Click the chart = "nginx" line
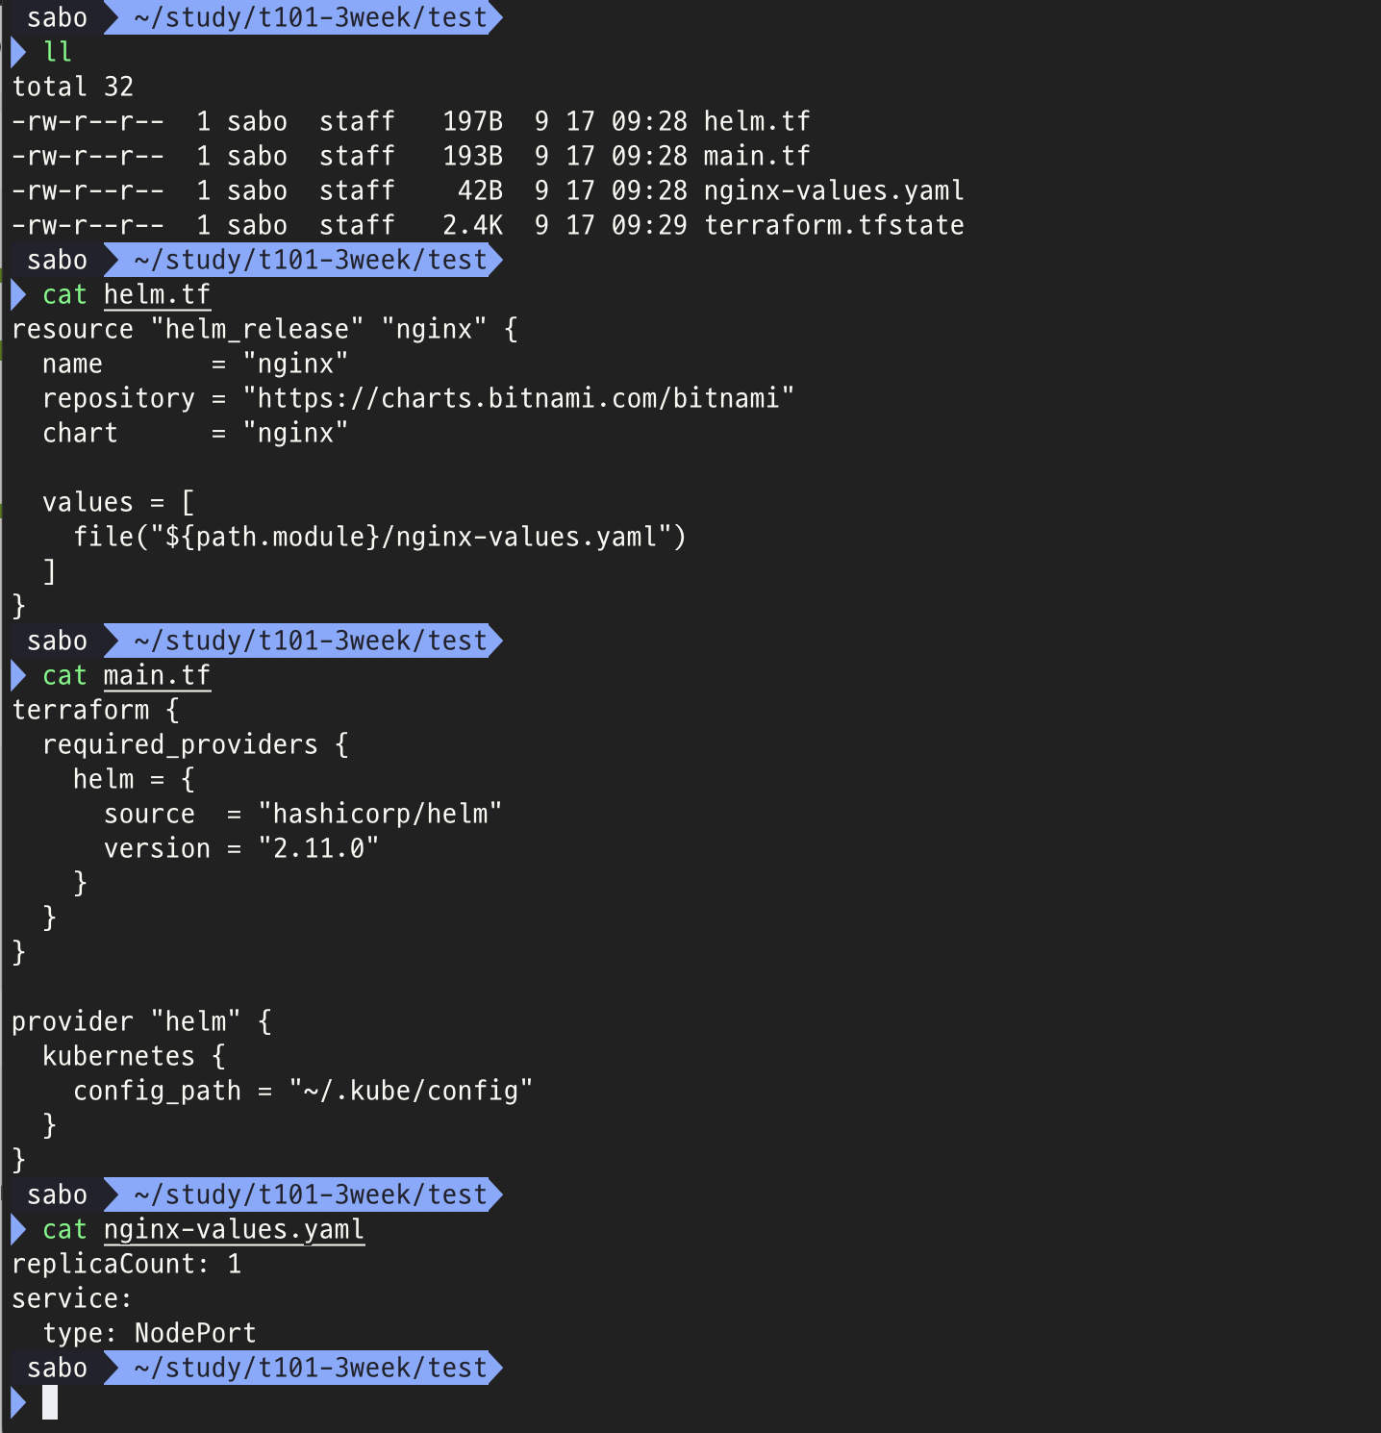The width and height of the screenshot is (1381, 1433). 195,433
